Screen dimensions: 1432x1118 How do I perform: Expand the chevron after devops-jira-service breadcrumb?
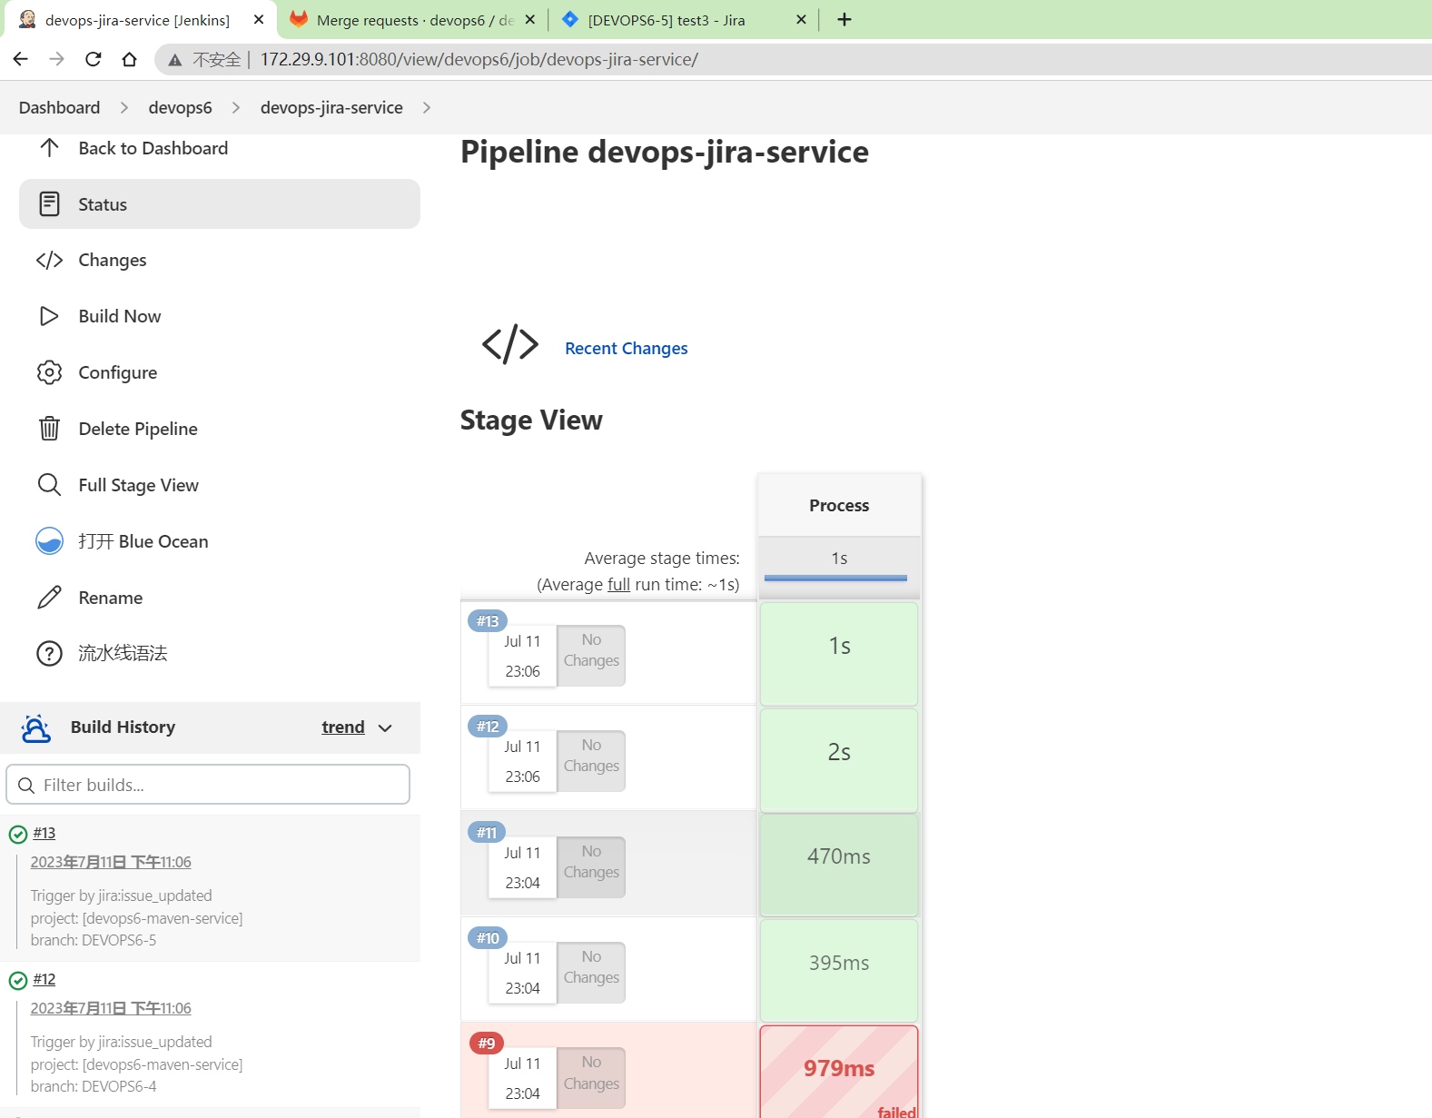[x=427, y=107]
